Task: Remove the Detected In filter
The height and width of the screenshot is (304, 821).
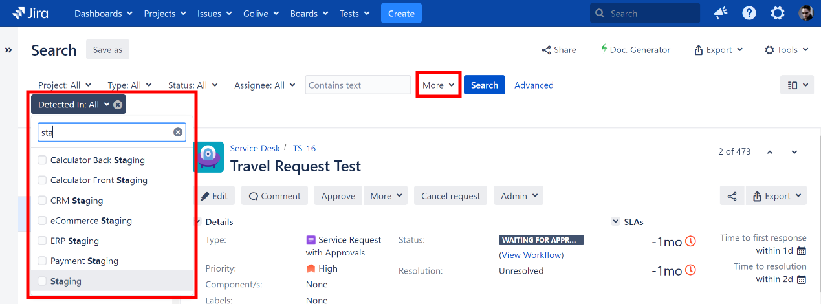Action: point(118,105)
